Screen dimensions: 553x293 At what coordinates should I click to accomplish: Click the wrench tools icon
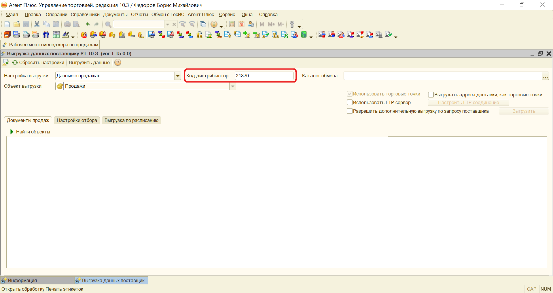(292, 24)
